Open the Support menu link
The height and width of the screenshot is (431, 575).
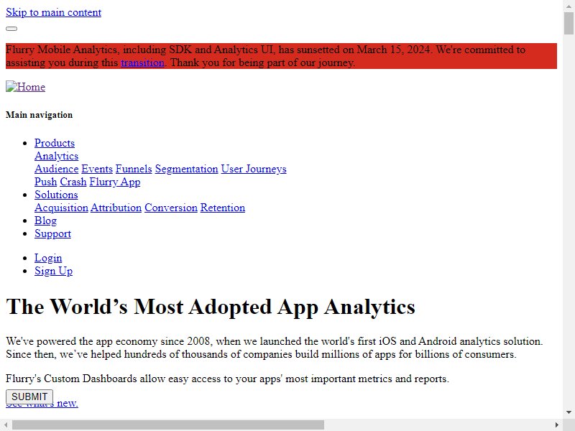pyautogui.click(x=52, y=234)
